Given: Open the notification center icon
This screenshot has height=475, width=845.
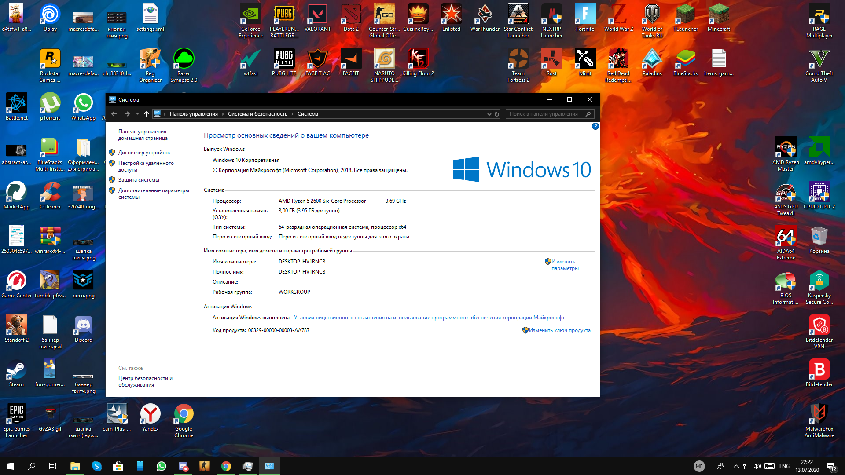Looking at the screenshot, I should click(831, 466).
